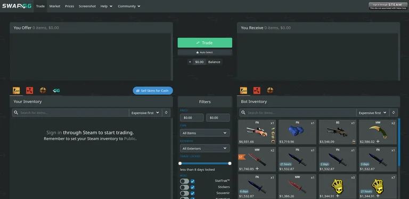Open the Trade page in the navbar
The image size is (409, 199).
[x=40, y=6]
